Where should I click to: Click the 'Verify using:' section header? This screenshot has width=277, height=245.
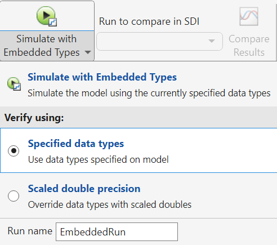coord(34,118)
